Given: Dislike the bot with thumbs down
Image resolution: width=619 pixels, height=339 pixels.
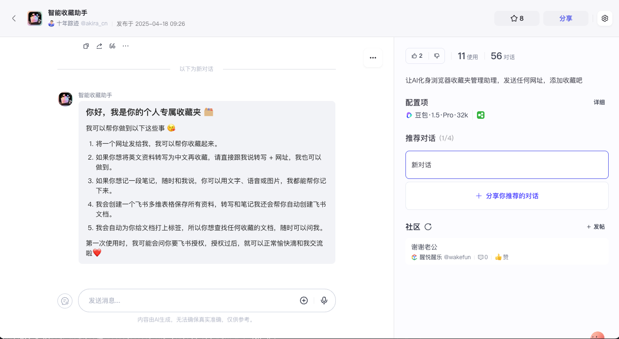Looking at the screenshot, I should 436,56.
